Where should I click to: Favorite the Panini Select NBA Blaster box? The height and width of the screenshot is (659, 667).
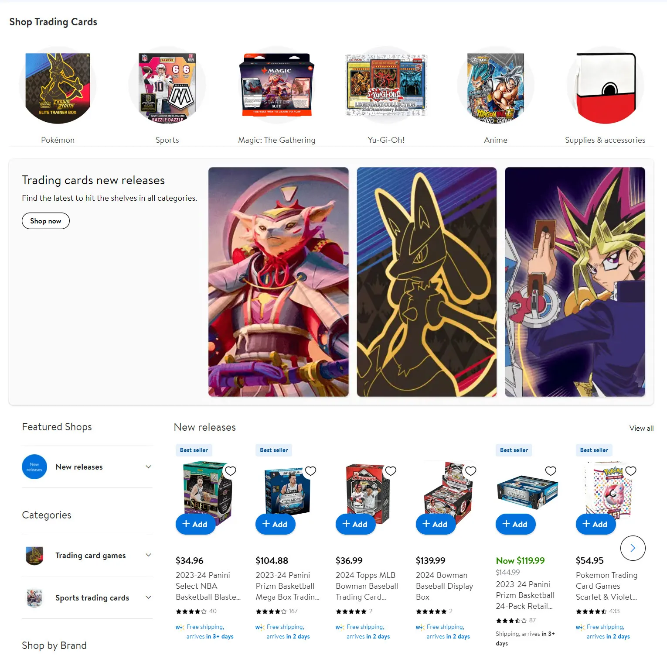click(231, 471)
